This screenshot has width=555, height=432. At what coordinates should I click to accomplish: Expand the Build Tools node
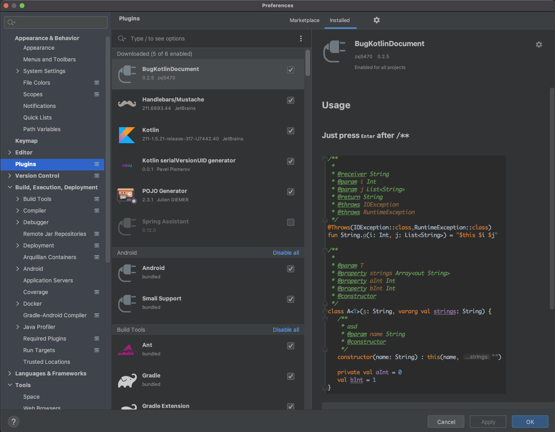18,199
